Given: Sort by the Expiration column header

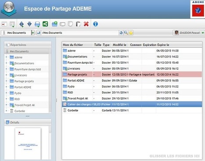Looking at the screenshot, I should [x=149, y=45].
